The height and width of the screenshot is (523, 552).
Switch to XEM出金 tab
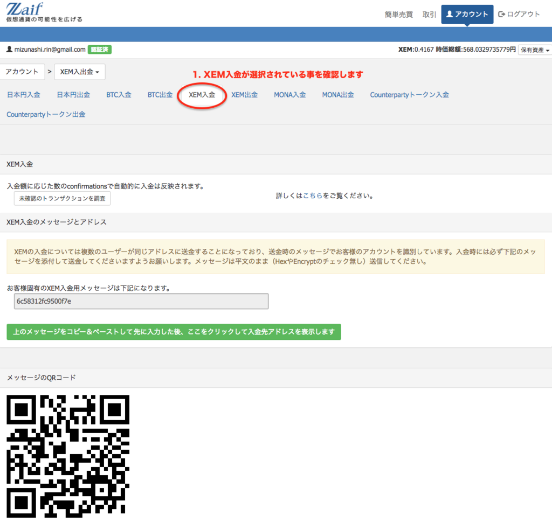click(244, 95)
